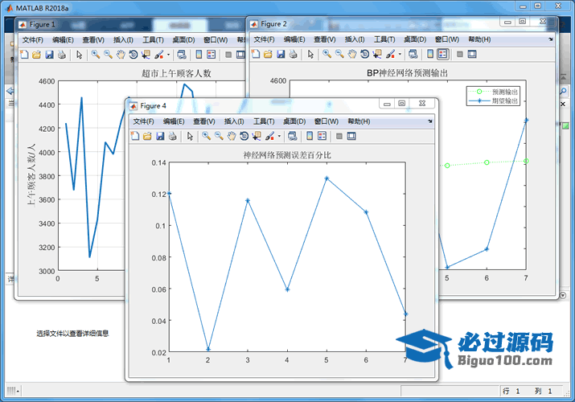Click Figure 2 title BP神经网络预测输出
This screenshot has width=575, height=402.
pyautogui.click(x=408, y=73)
